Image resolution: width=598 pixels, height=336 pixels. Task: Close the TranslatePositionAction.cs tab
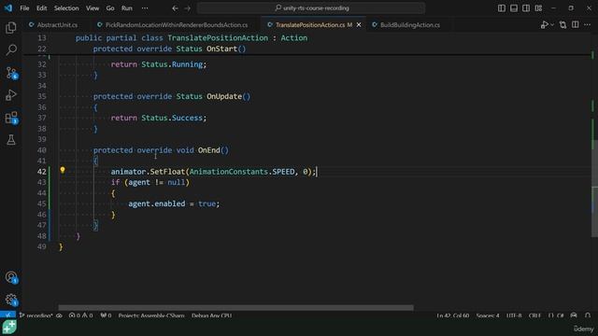359,25
